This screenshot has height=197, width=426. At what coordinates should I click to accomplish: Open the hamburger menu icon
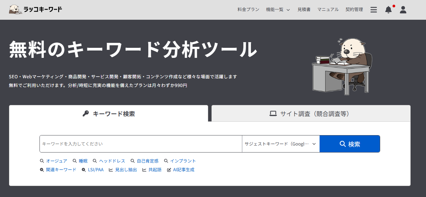coord(373,10)
